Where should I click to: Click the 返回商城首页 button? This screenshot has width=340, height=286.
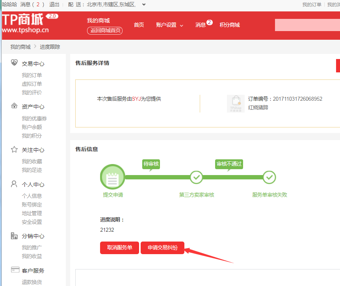coord(105,31)
